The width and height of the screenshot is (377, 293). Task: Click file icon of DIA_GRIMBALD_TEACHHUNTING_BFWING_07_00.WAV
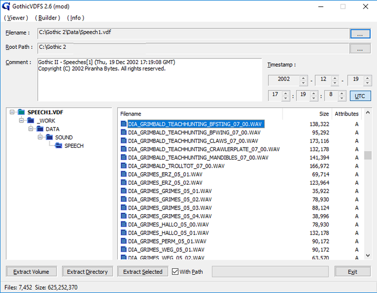point(124,132)
